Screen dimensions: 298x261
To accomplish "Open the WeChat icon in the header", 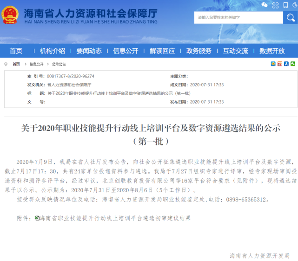I will click(265, 5).
